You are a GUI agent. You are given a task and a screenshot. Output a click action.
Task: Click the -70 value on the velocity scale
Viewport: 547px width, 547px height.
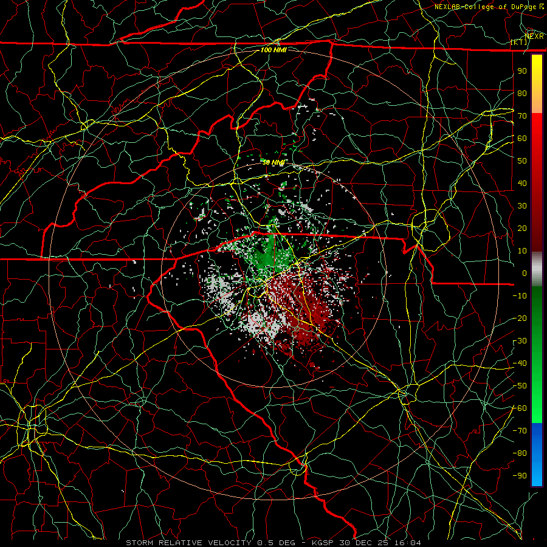click(x=520, y=431)
